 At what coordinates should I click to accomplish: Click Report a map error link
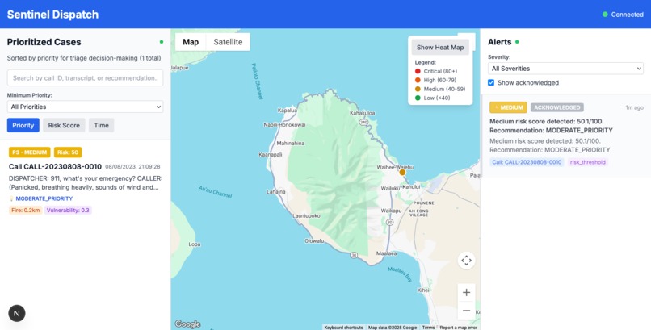(458, 328)
